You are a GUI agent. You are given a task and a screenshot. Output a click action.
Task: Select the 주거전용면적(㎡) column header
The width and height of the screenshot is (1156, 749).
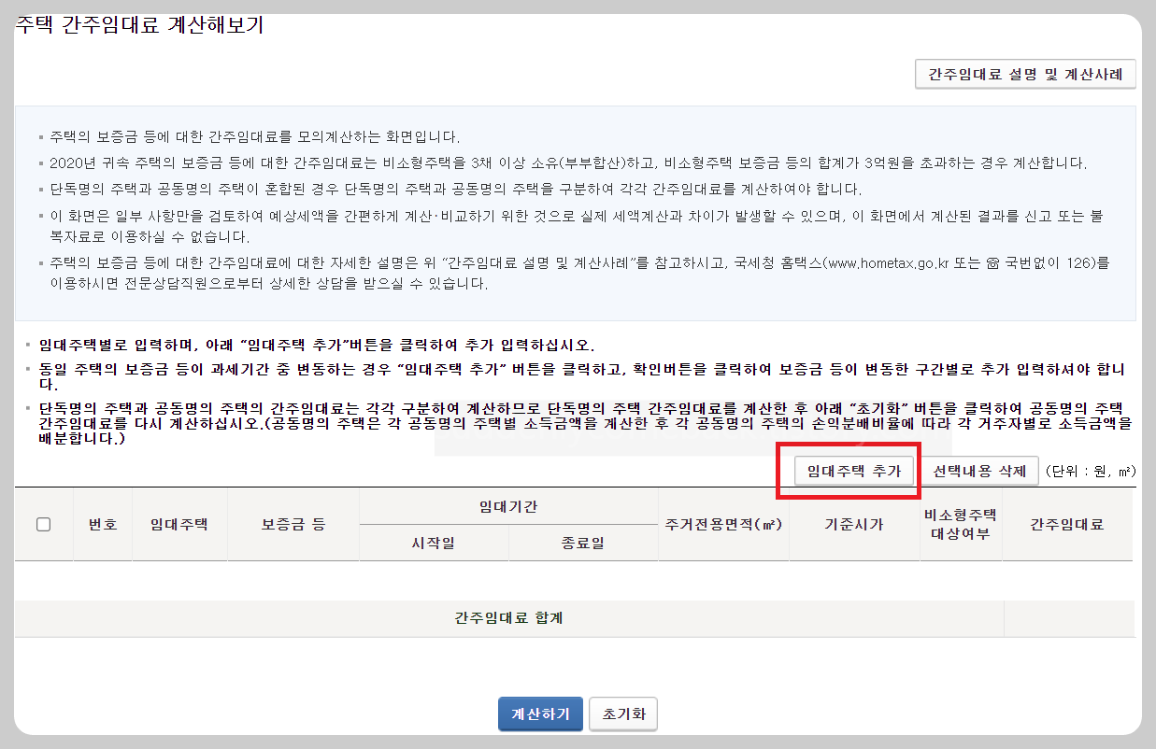724,524
